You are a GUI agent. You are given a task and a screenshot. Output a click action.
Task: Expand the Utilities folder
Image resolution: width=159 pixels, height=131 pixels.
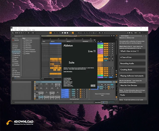point(23,53)
